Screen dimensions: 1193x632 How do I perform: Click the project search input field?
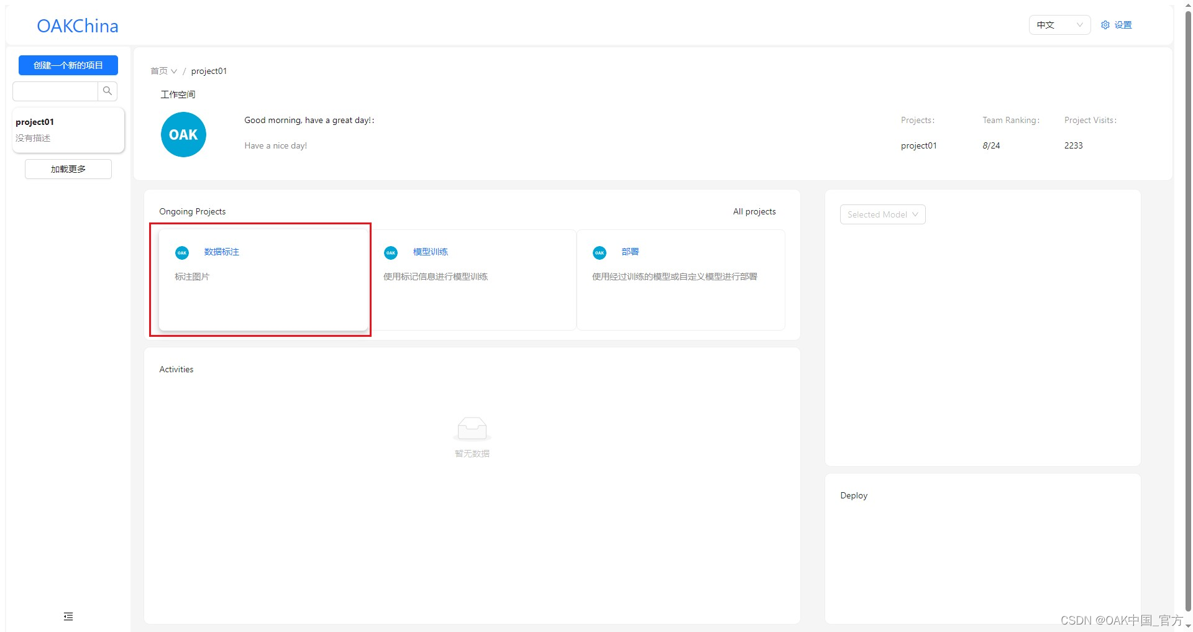(55, 91)
